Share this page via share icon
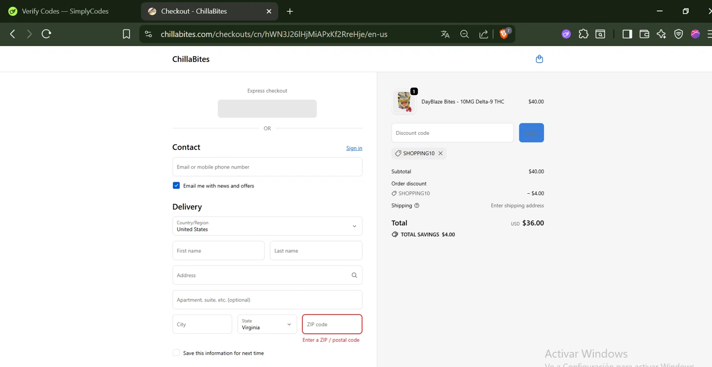This screenshot has width=712, height=367. (x=484, y=34)
